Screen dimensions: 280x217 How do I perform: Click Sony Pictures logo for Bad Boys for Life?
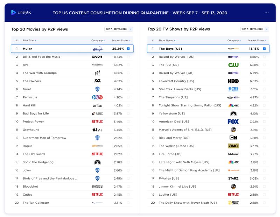tap(97, 113)
